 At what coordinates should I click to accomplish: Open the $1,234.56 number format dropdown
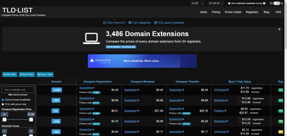(216, 3)
